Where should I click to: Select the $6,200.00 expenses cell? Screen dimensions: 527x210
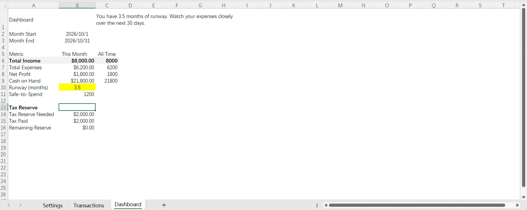[77, 67]
